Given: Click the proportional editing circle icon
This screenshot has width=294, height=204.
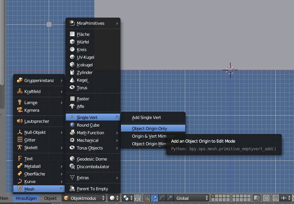Looking at the screenshot, I should tap(266, 198).
